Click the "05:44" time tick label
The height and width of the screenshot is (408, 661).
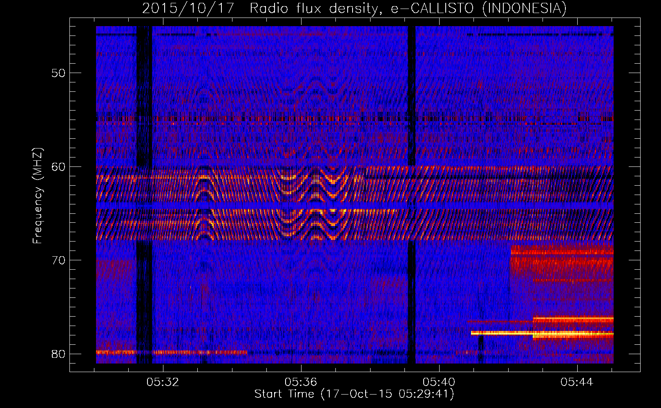[x=577, y=382]
